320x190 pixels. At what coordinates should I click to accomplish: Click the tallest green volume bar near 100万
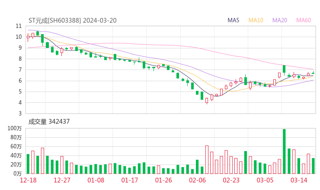[284, 151]
